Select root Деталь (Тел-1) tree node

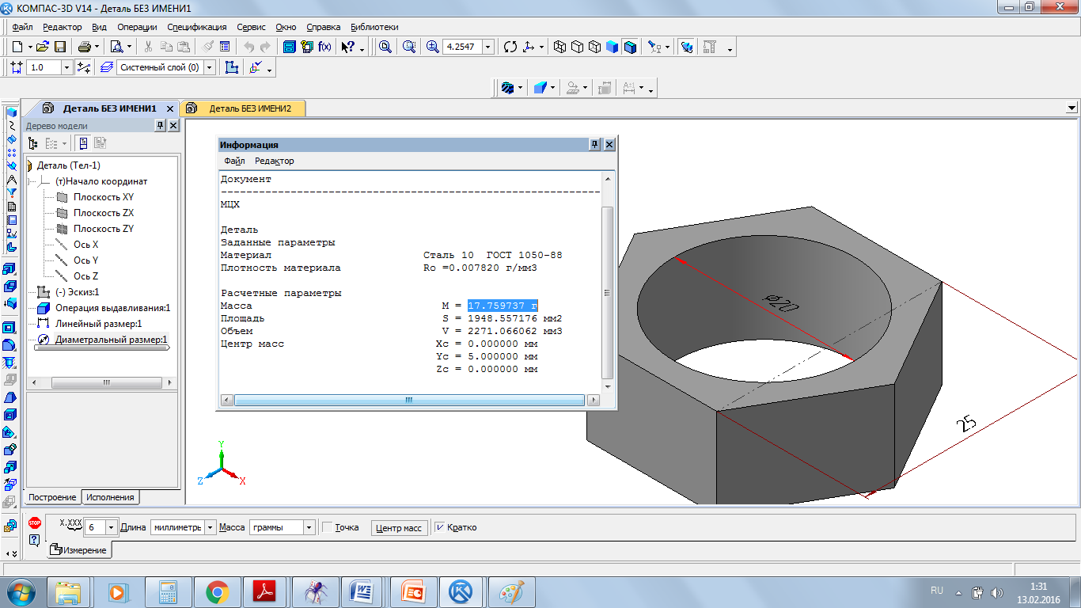pyautogui.click(x=69, y=165)
